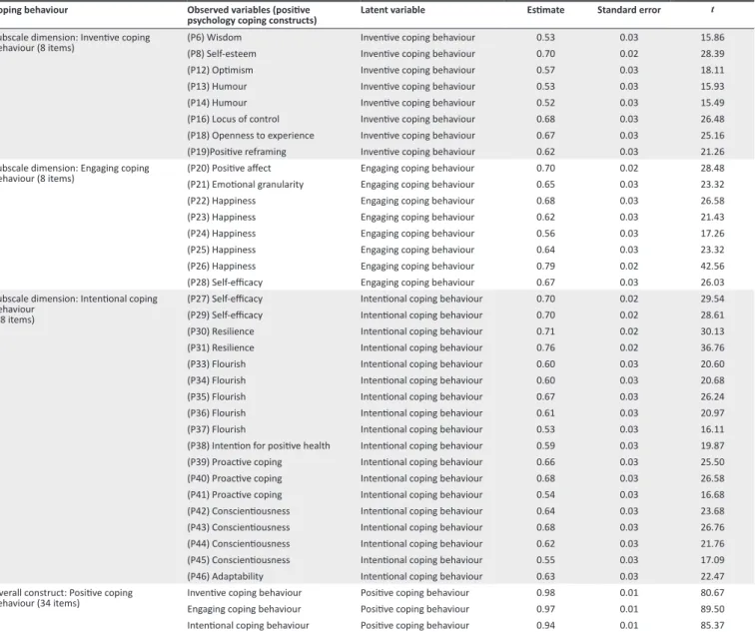Viewport: 755px width, 632px height.
Task: Click '(P21) Emotional granularity' cell
Action: click(x=245, y=185)
